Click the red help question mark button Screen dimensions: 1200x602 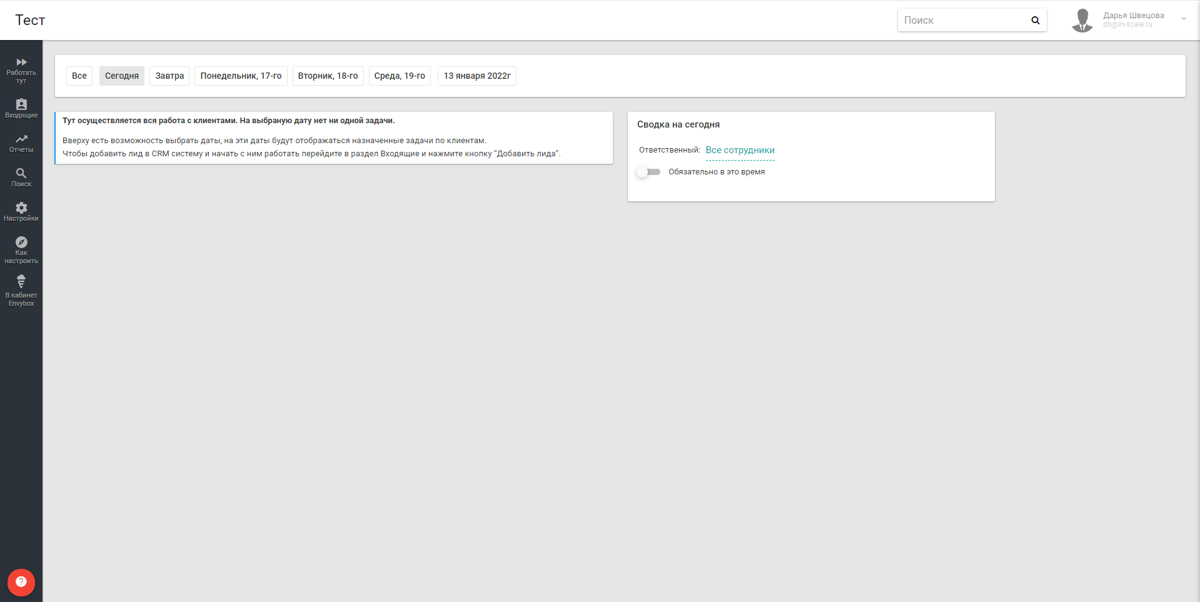[x=21, y=582]
